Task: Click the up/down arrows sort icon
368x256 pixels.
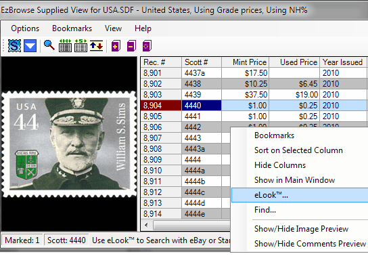Action: (x=97, y=46)
